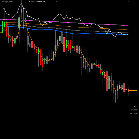Screen dimensions: 139x139
Task: Click the highest peak of the white line
Action: (21, 4)
